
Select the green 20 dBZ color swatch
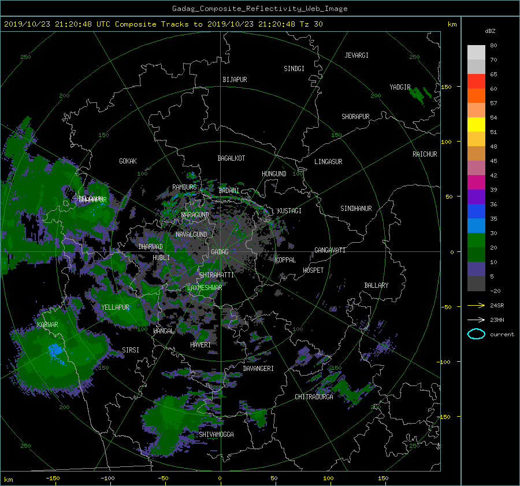coord(476,240)
